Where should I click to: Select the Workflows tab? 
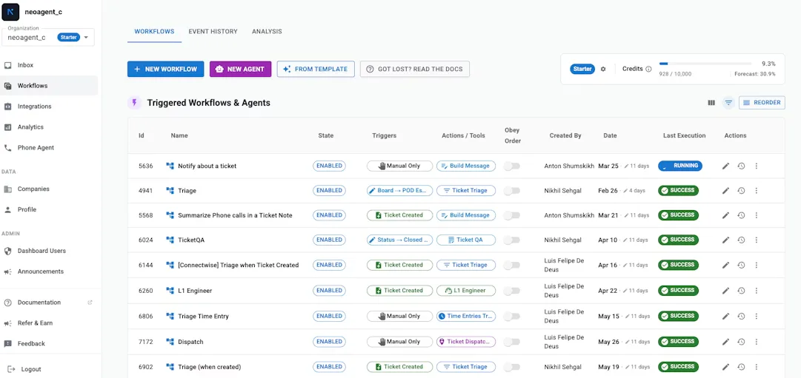154,32
